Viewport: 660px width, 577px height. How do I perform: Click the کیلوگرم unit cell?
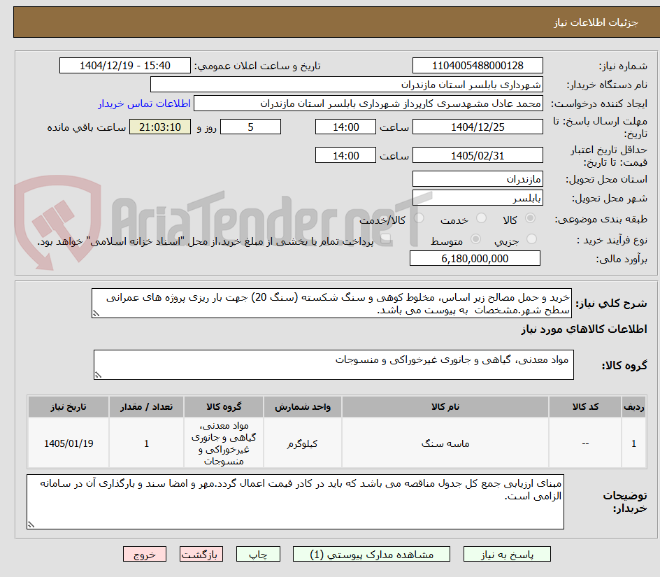[303, 443]
